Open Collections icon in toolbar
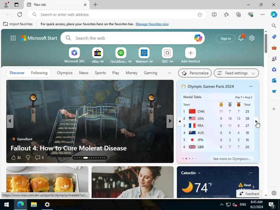Image resolution: width=280 pixels, height=210 pixels. 238,14
